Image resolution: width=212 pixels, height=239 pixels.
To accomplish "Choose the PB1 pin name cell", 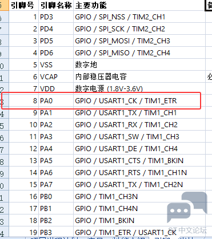I will pos(56,209).
